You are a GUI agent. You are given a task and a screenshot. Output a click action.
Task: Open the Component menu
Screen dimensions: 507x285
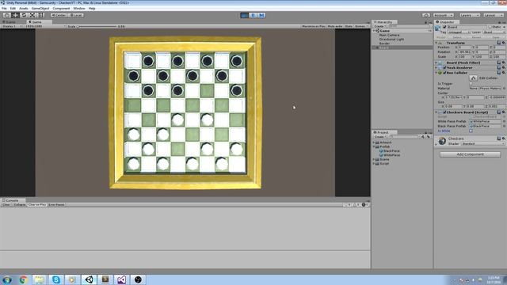click(61, 9)
